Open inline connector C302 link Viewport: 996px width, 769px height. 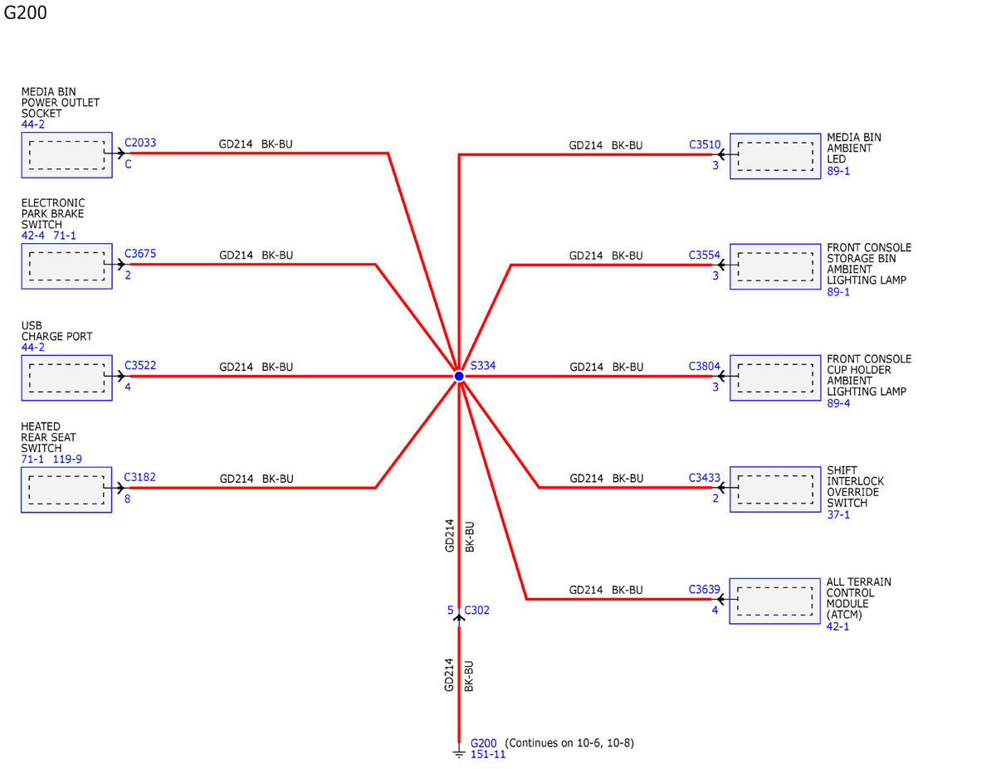477,611
